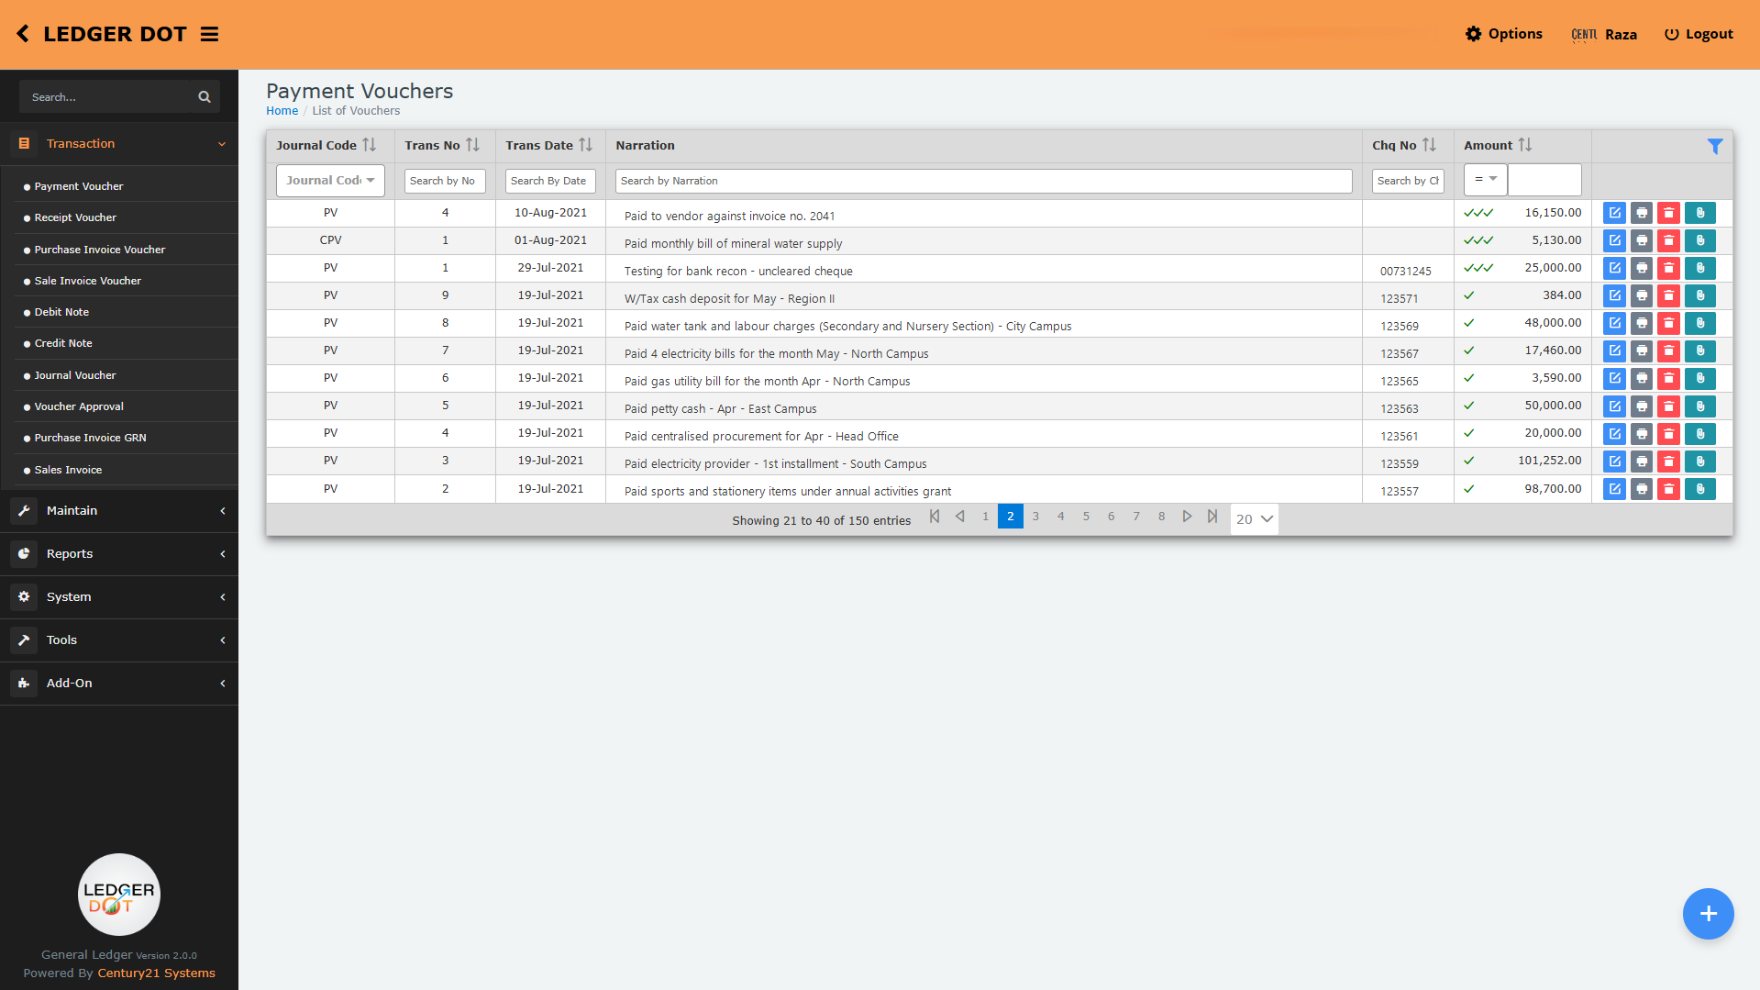Expand the Maintain menu section
Image resolution: width=1760 pixels, height=990 pixels.
[119, 511]
